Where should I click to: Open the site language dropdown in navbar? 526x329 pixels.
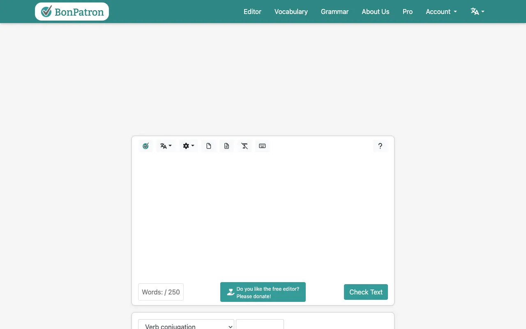click(x=478, y=12)
